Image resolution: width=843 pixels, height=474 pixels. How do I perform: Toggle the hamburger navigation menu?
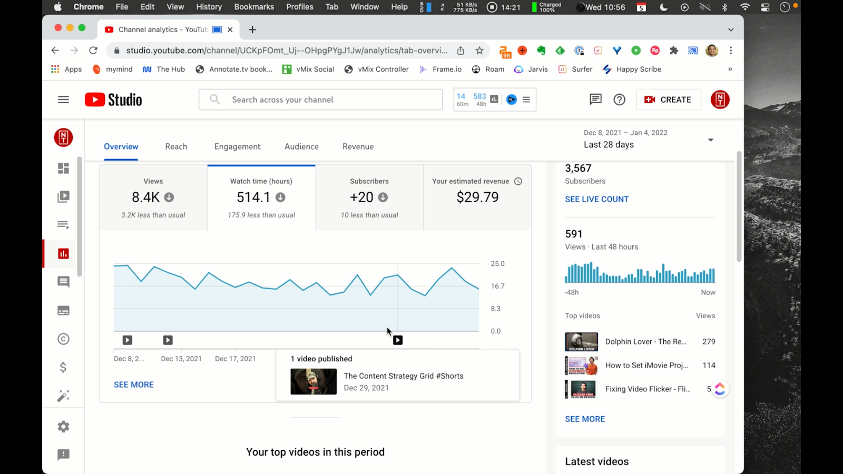click(x=63, y=100)
